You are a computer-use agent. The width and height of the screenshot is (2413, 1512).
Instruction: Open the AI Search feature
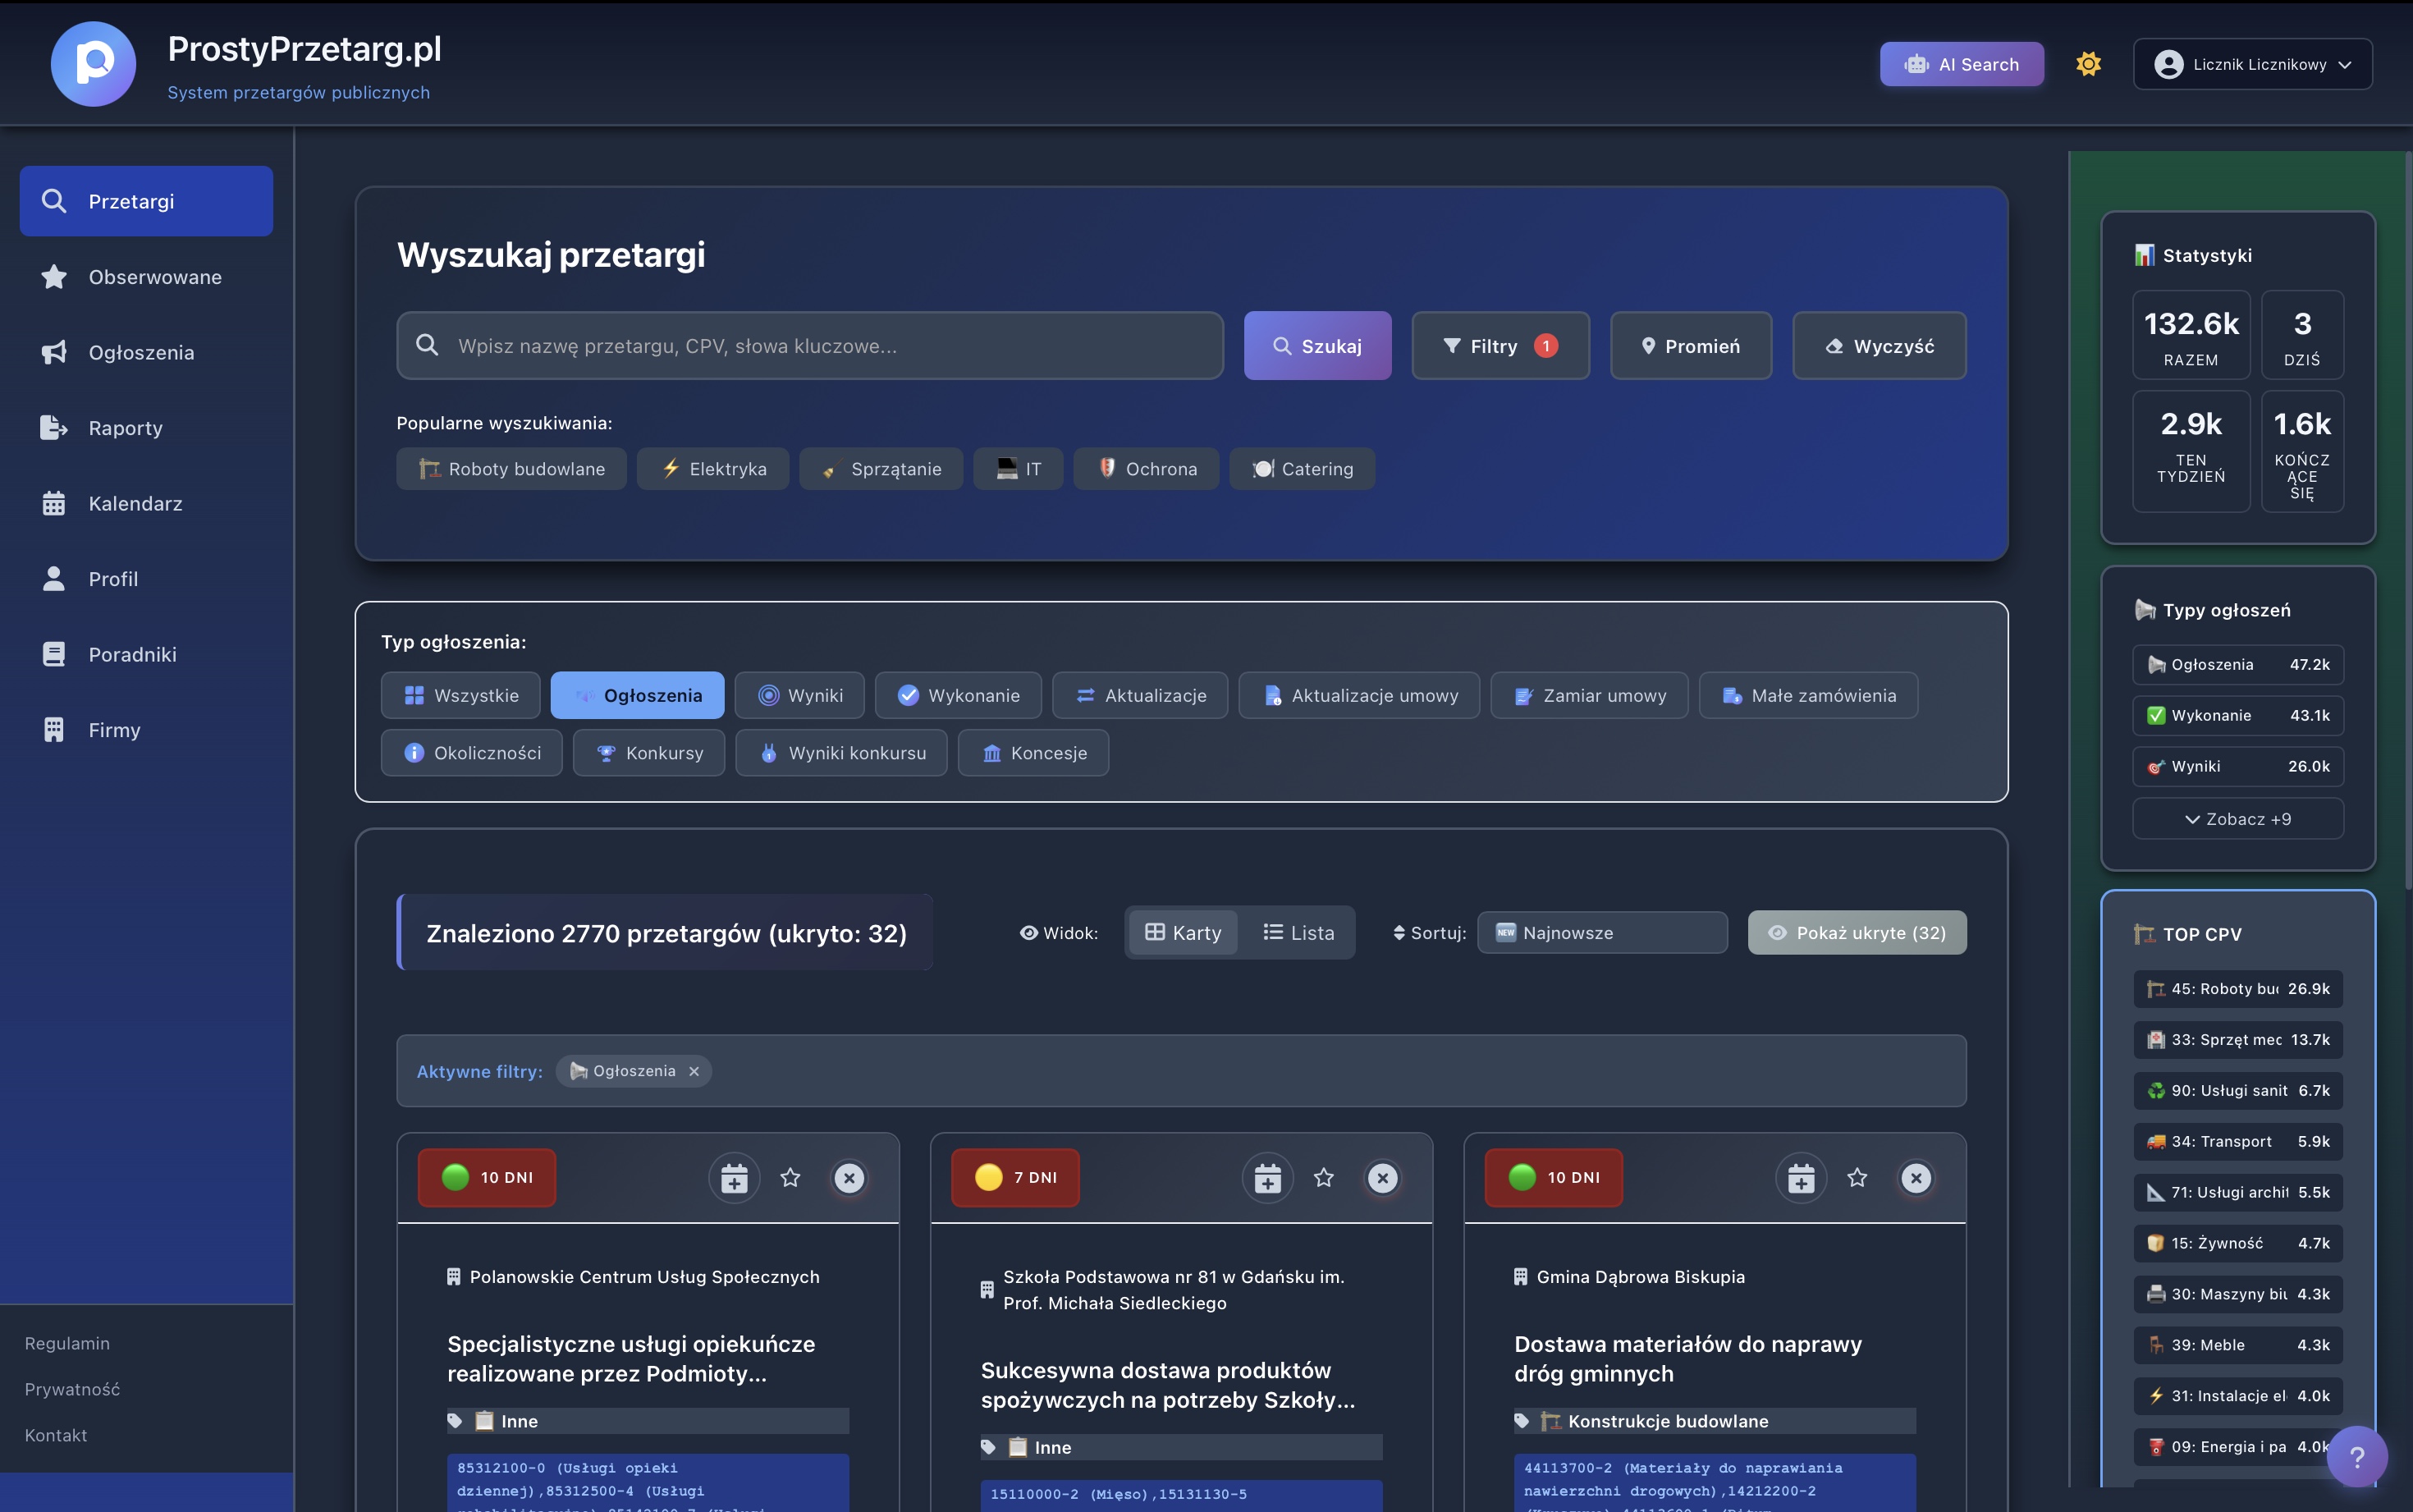[1960, 63]
